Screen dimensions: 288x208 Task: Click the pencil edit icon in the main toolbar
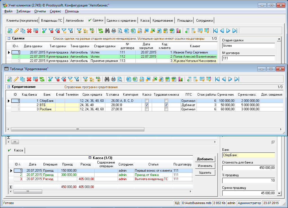tap(16, 31)
